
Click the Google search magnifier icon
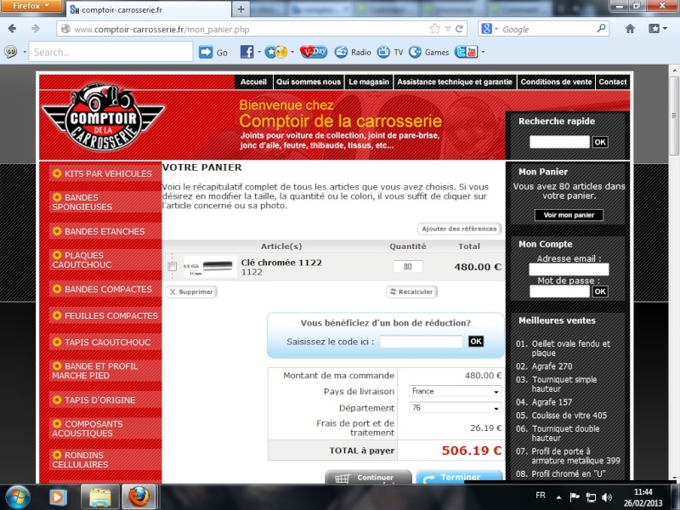point(601,29)
